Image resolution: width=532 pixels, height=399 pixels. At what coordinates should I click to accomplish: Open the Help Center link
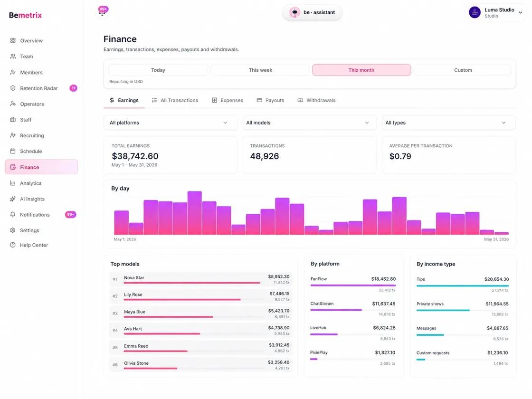(x=41, y=245)
